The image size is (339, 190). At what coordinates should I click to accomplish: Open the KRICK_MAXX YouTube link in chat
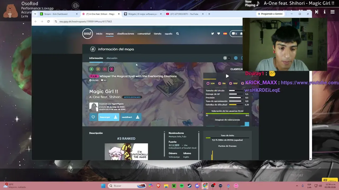(291, 86)
